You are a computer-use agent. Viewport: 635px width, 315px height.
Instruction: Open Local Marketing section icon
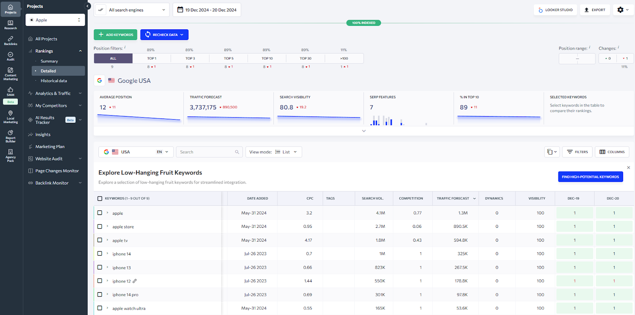[x=10, y=117]
